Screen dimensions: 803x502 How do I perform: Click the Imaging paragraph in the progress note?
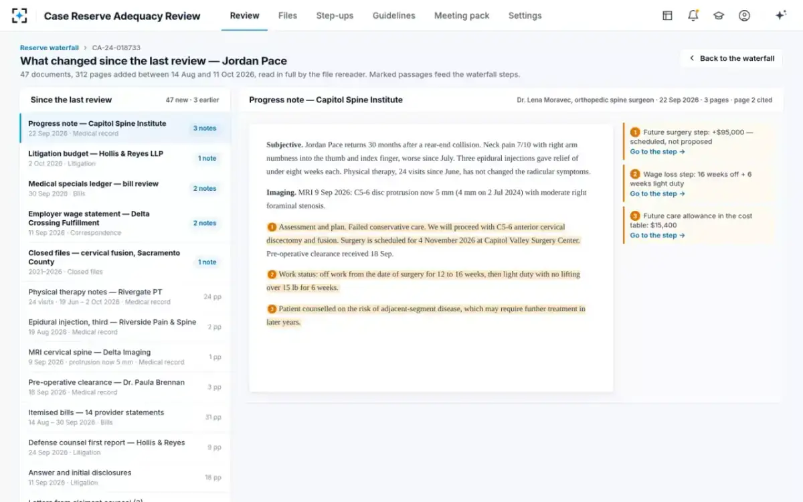pyautogui.click(x=427, y=199)
